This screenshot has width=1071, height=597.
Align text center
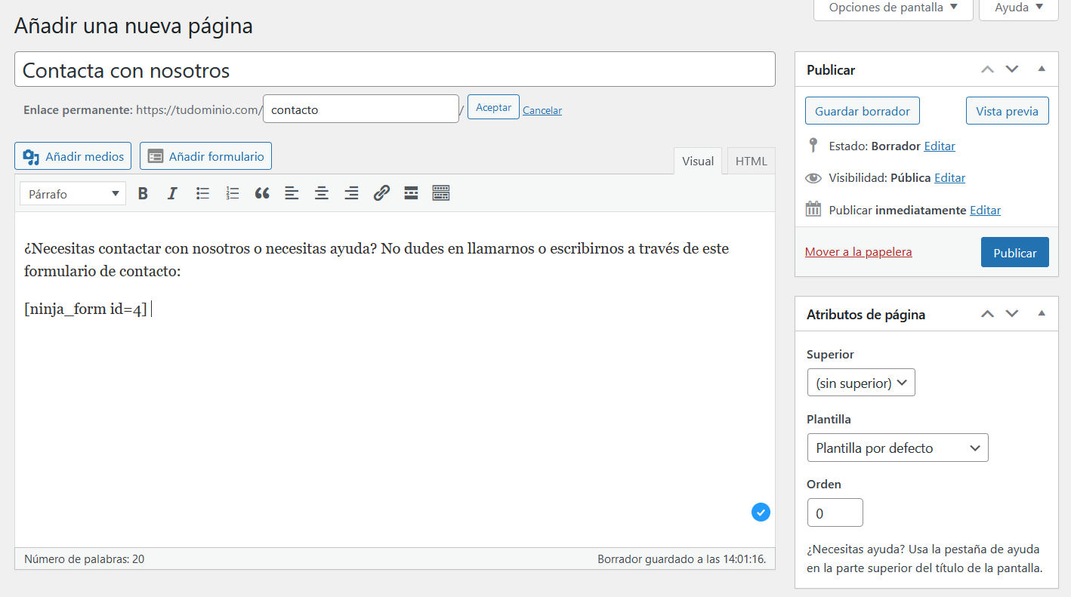click(x=322, y=193)
